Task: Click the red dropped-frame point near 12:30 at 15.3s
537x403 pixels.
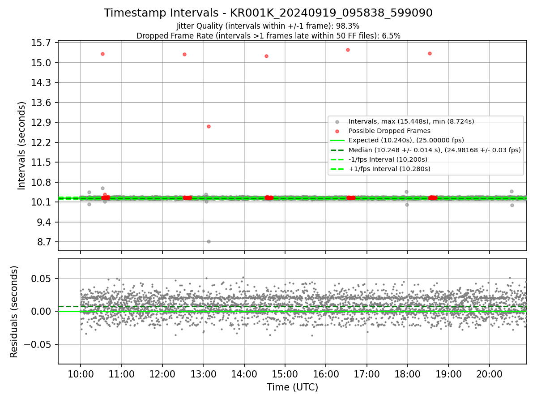Action: tap(184, 54)
